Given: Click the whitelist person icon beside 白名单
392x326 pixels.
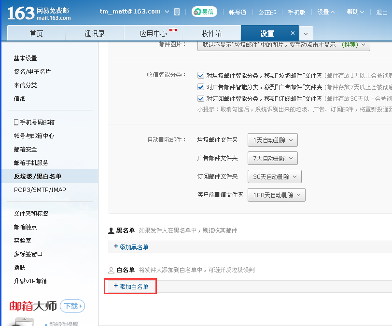Looking at the screenshot, I should [111, 270].
